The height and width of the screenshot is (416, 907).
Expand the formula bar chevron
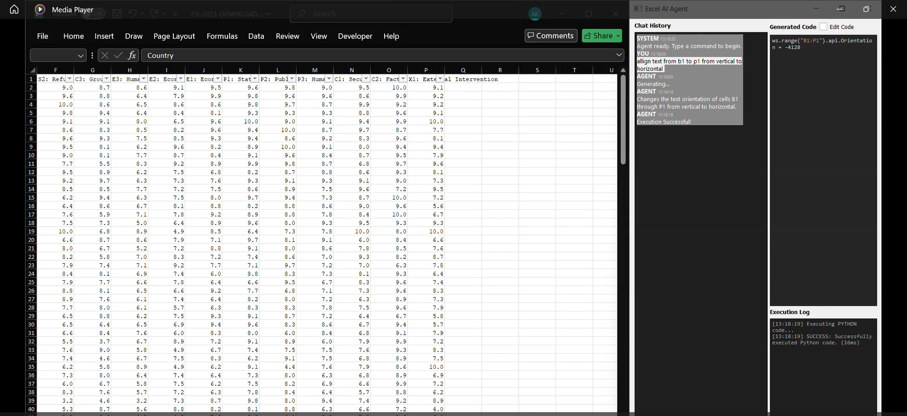tap(619, 55)
